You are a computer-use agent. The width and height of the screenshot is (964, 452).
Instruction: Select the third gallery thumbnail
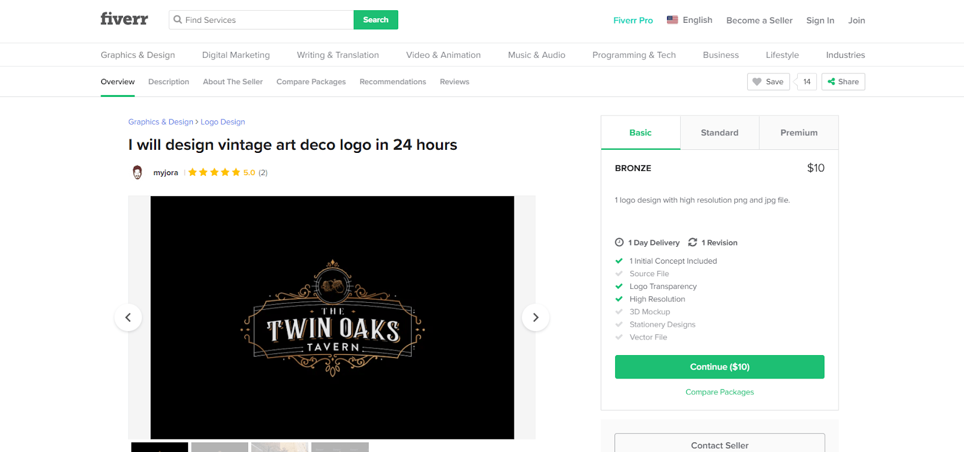pos(280,447)
